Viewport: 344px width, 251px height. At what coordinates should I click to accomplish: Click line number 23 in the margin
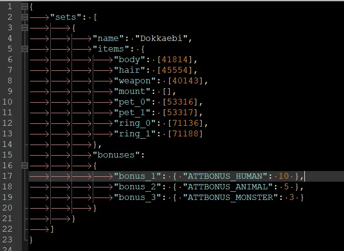[x=7, y=239]
